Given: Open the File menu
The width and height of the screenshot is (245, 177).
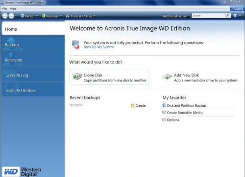Looking at the screenshot, I should click(x=4, y=9).
